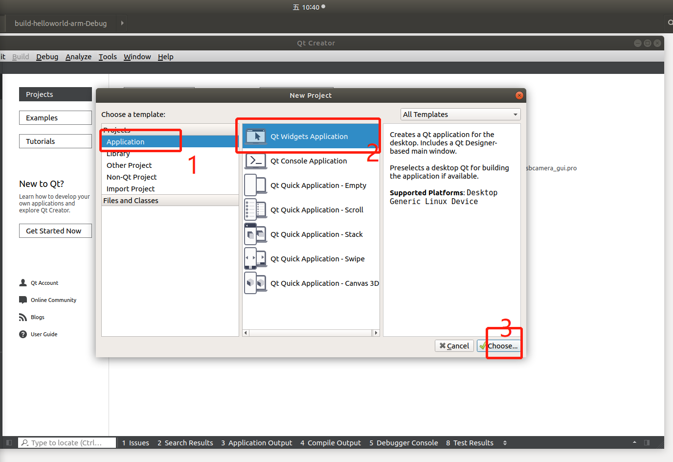This screenshot has height=462, width=673.
Task: Open the Debug menu
Action: point(47,57)
